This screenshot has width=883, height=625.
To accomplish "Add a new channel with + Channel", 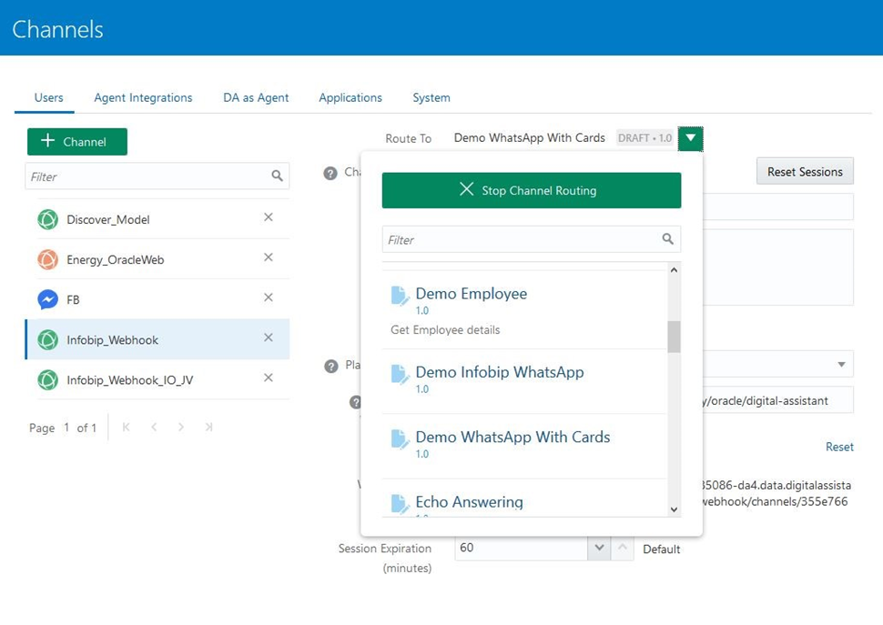I will 76,142.
